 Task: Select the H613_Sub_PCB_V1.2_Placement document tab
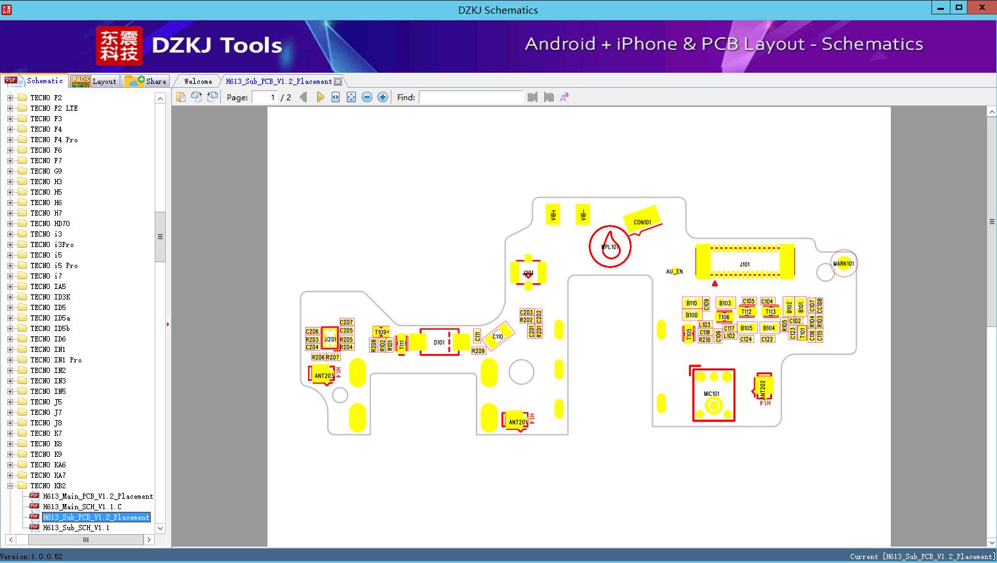(279, 81)
